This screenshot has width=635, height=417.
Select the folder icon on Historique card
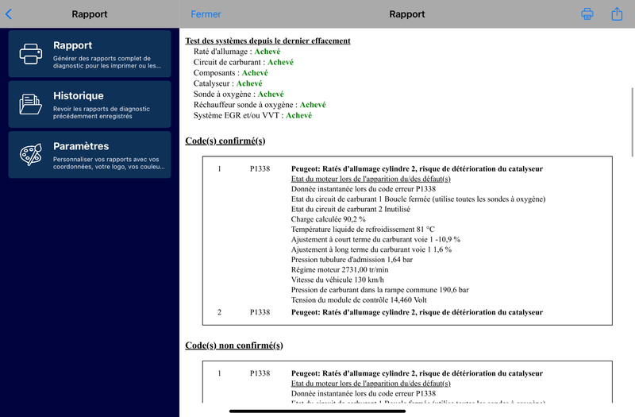[x=30, y=104]
